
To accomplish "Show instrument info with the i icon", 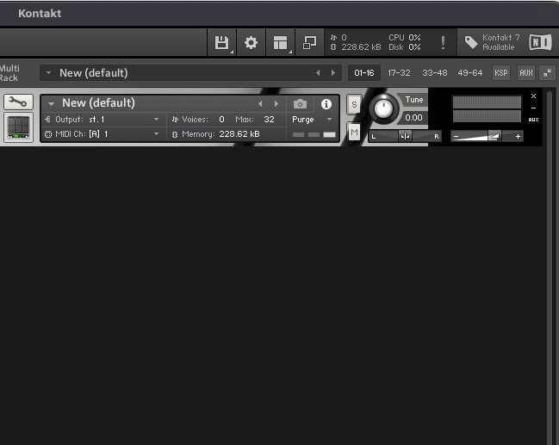I will (x=326, y=104).
